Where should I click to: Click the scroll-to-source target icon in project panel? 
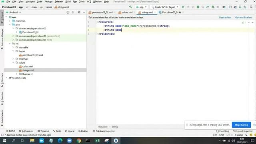(x=68, y=12)
